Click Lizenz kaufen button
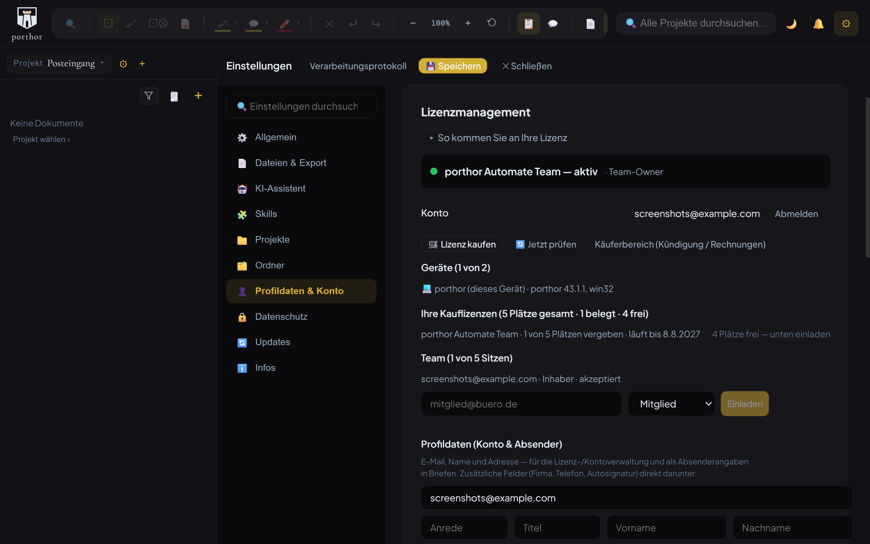Image resolution: width=870 pixels, height=544 pixels. [x=462, y=244]
